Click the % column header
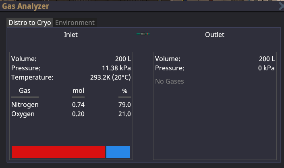 124,91
